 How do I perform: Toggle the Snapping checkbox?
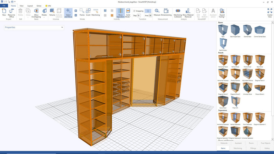pyautogui.click(x=134, y=11)
